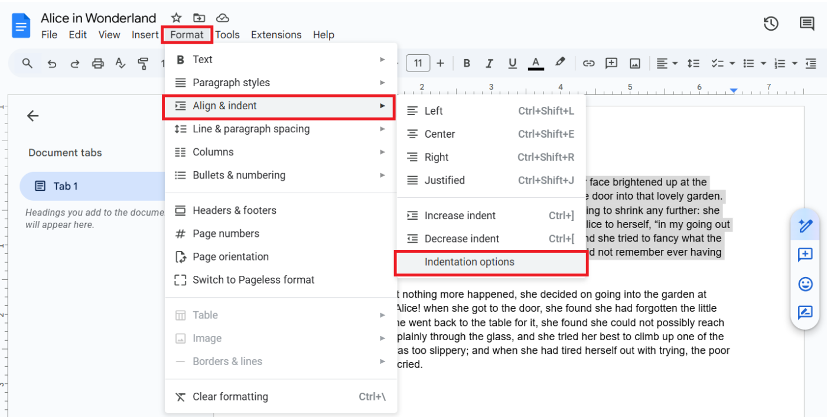Select the paint format tool
The image size is (827, 417).
(143, 63)
